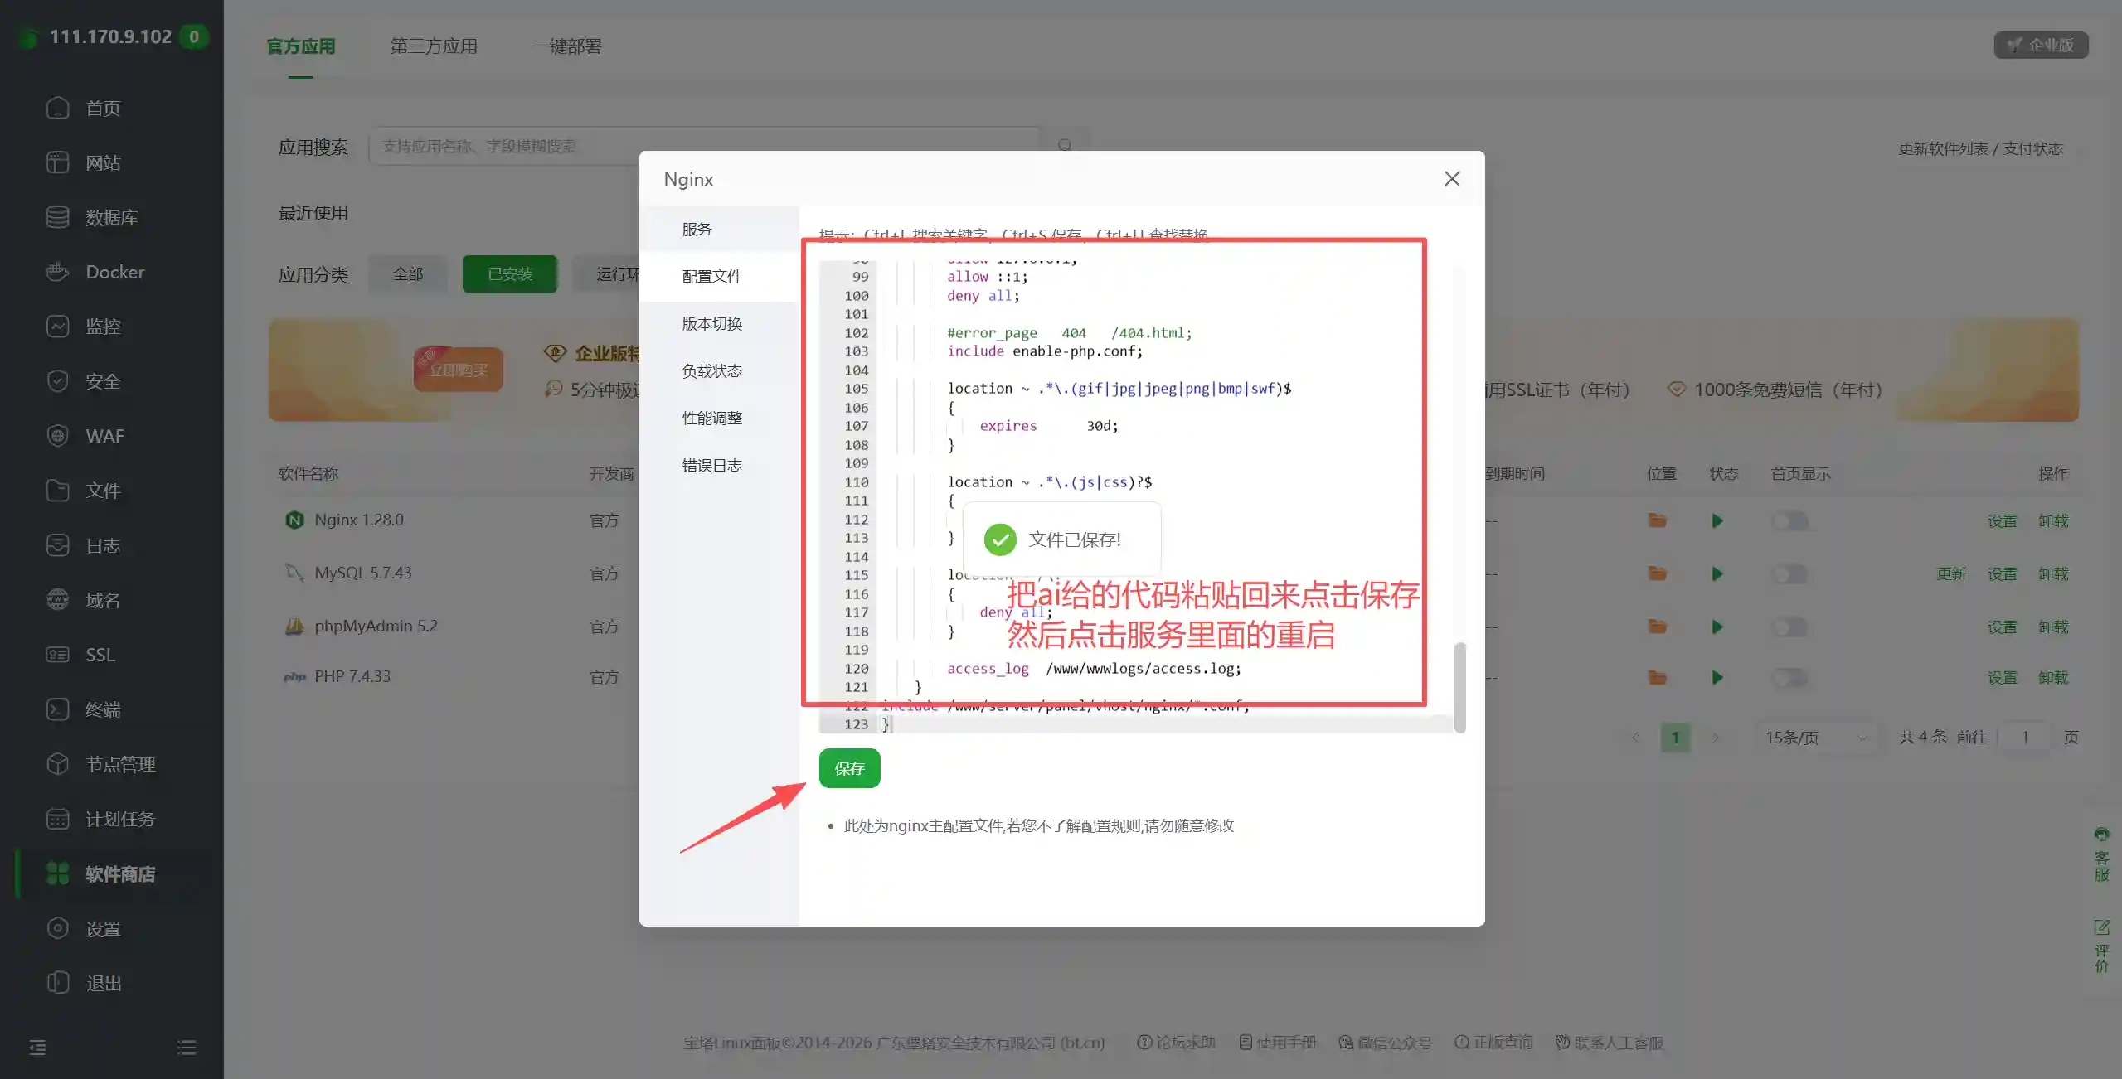The width and height of the screenshot is (2122, 1079).
Task: Click line 120 access_log in editor
Action: (1094, 669)
